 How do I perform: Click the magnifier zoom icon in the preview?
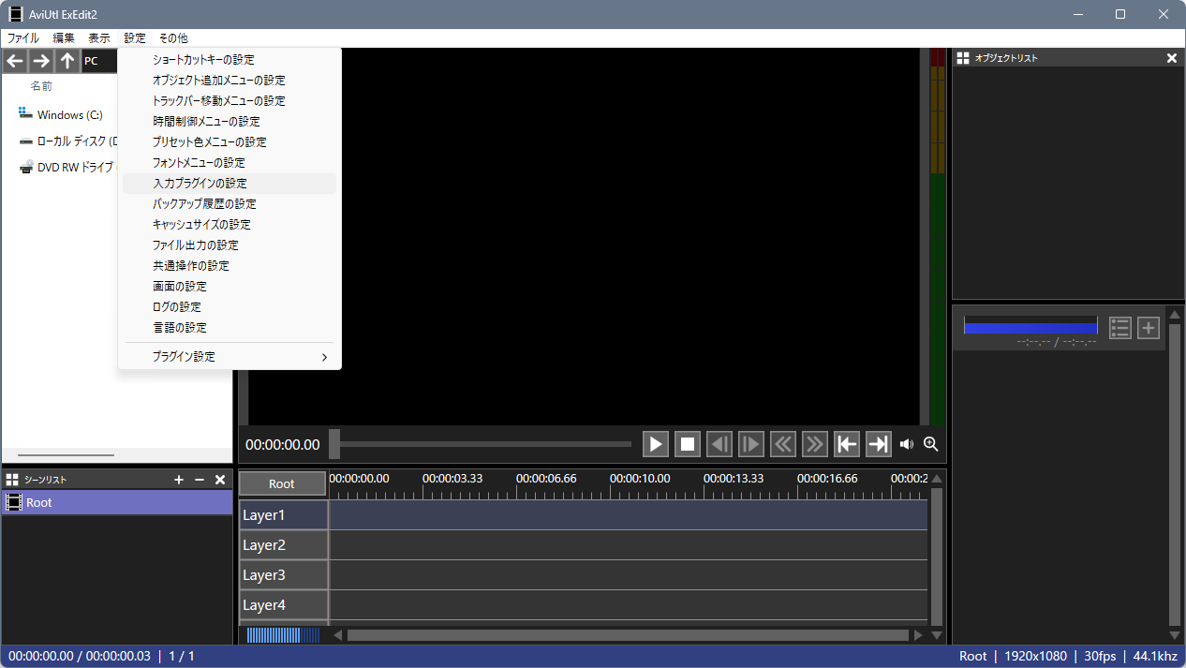[930, 444]
